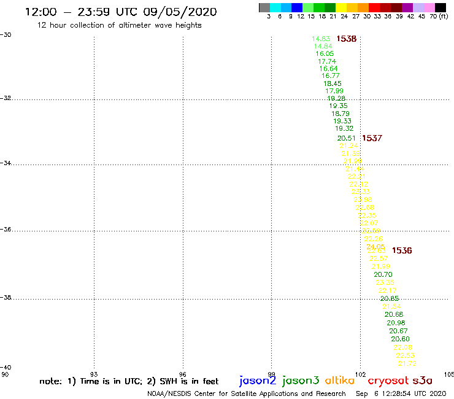The width and height of the screenshot is (454, 399).
Task: Click the yellow 21.24 reading
Action: 348,145
